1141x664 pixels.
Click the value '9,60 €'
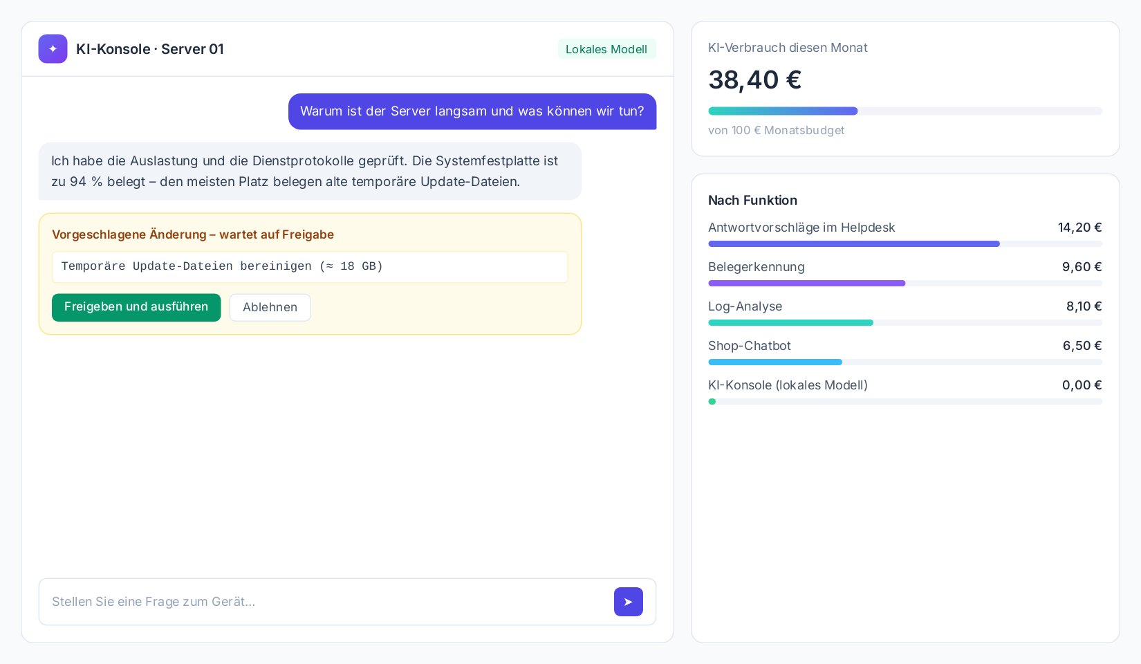1082,267
